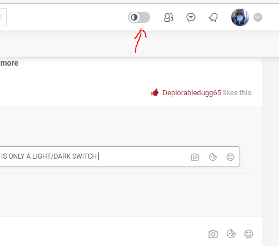Image resolution: width=279 pixels, height=246 pixels.
Task: Focus the comment box with LIGHT/DARK SWITCH text
Action: tap(119, 156)
